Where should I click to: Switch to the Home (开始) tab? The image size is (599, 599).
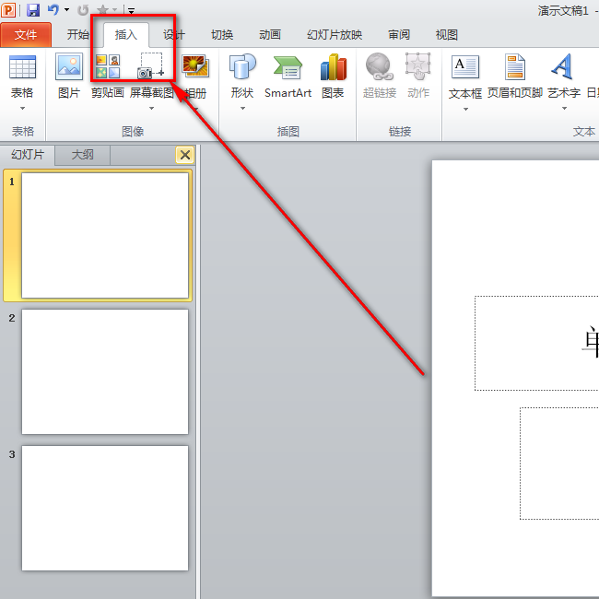click(x=78, y=35)
